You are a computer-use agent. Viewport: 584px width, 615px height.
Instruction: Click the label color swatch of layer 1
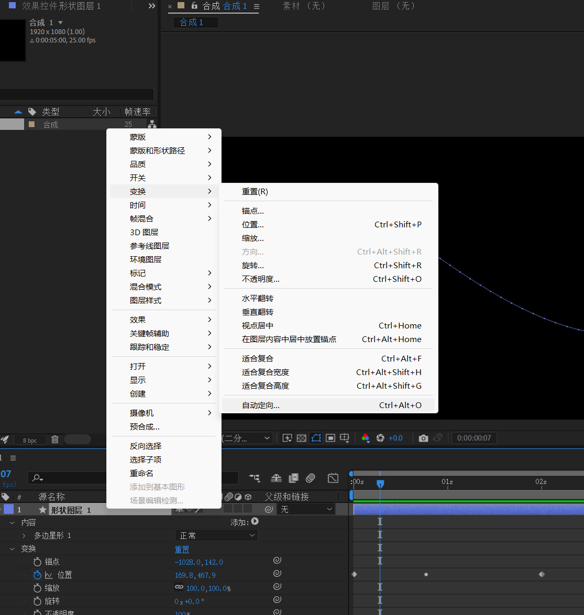8,509
